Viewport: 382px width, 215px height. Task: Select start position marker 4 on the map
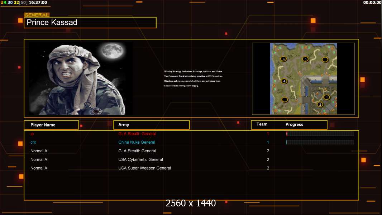coord(284,81)
